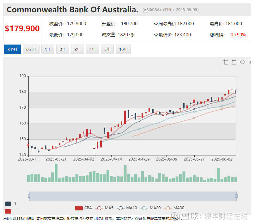
Task: Show the 5年 range chart
Action: 107,49
